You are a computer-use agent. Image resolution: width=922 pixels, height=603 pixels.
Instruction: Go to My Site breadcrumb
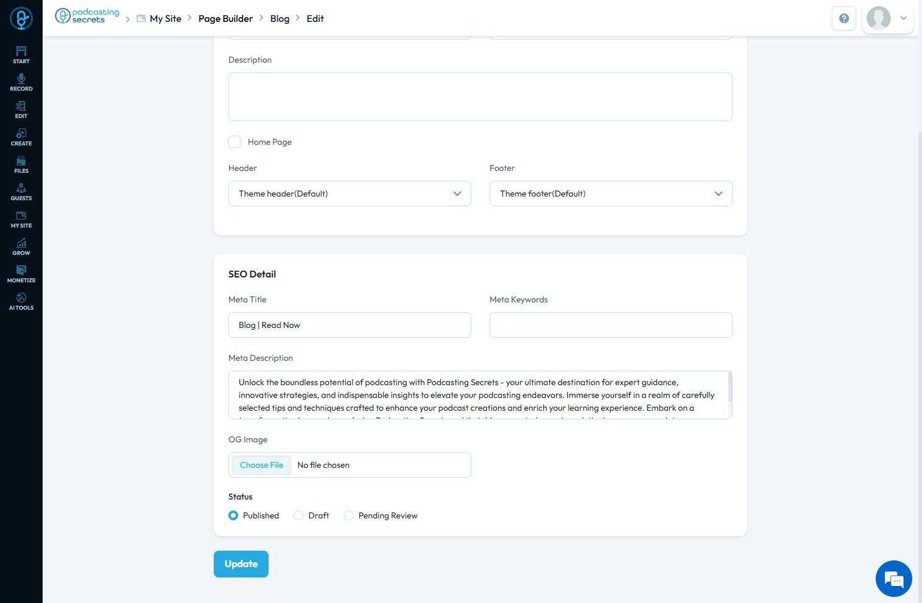coord(165,18)
